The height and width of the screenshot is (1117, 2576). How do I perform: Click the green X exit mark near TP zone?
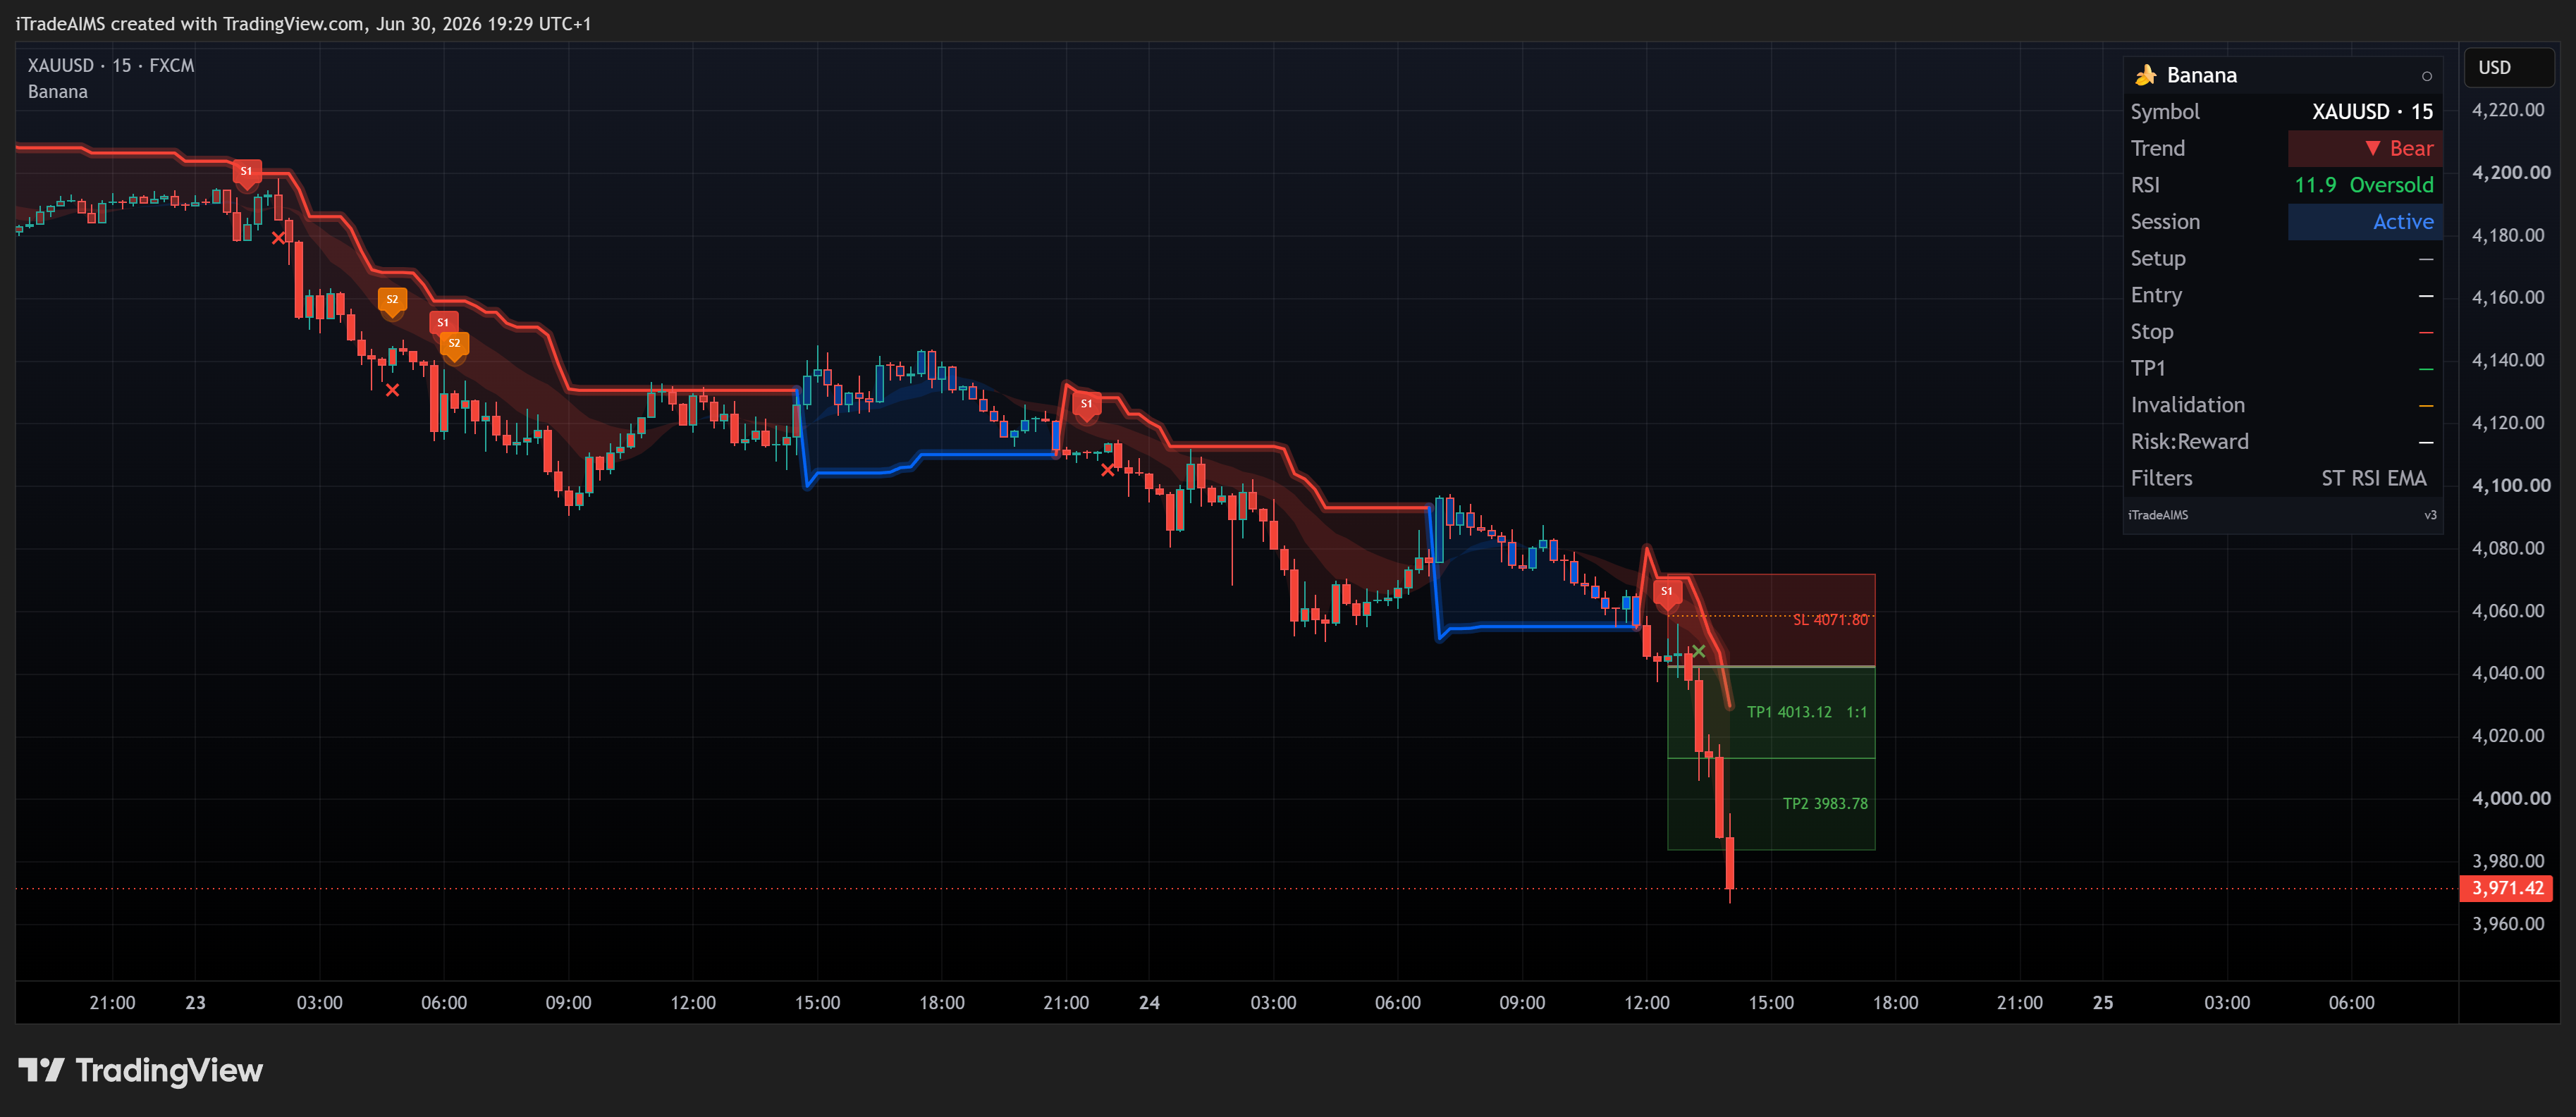coord(1698,651)
